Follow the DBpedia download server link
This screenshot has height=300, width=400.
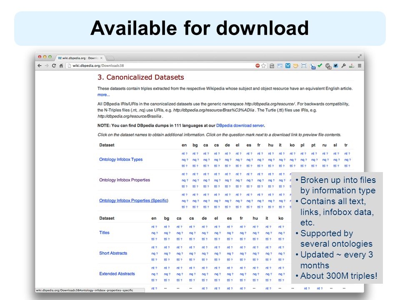240,125
